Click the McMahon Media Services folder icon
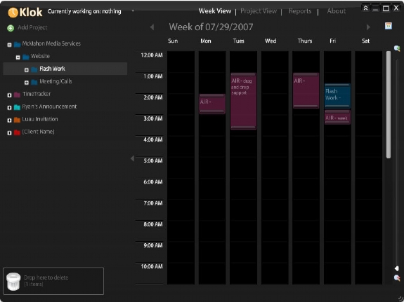 point(18,44)
